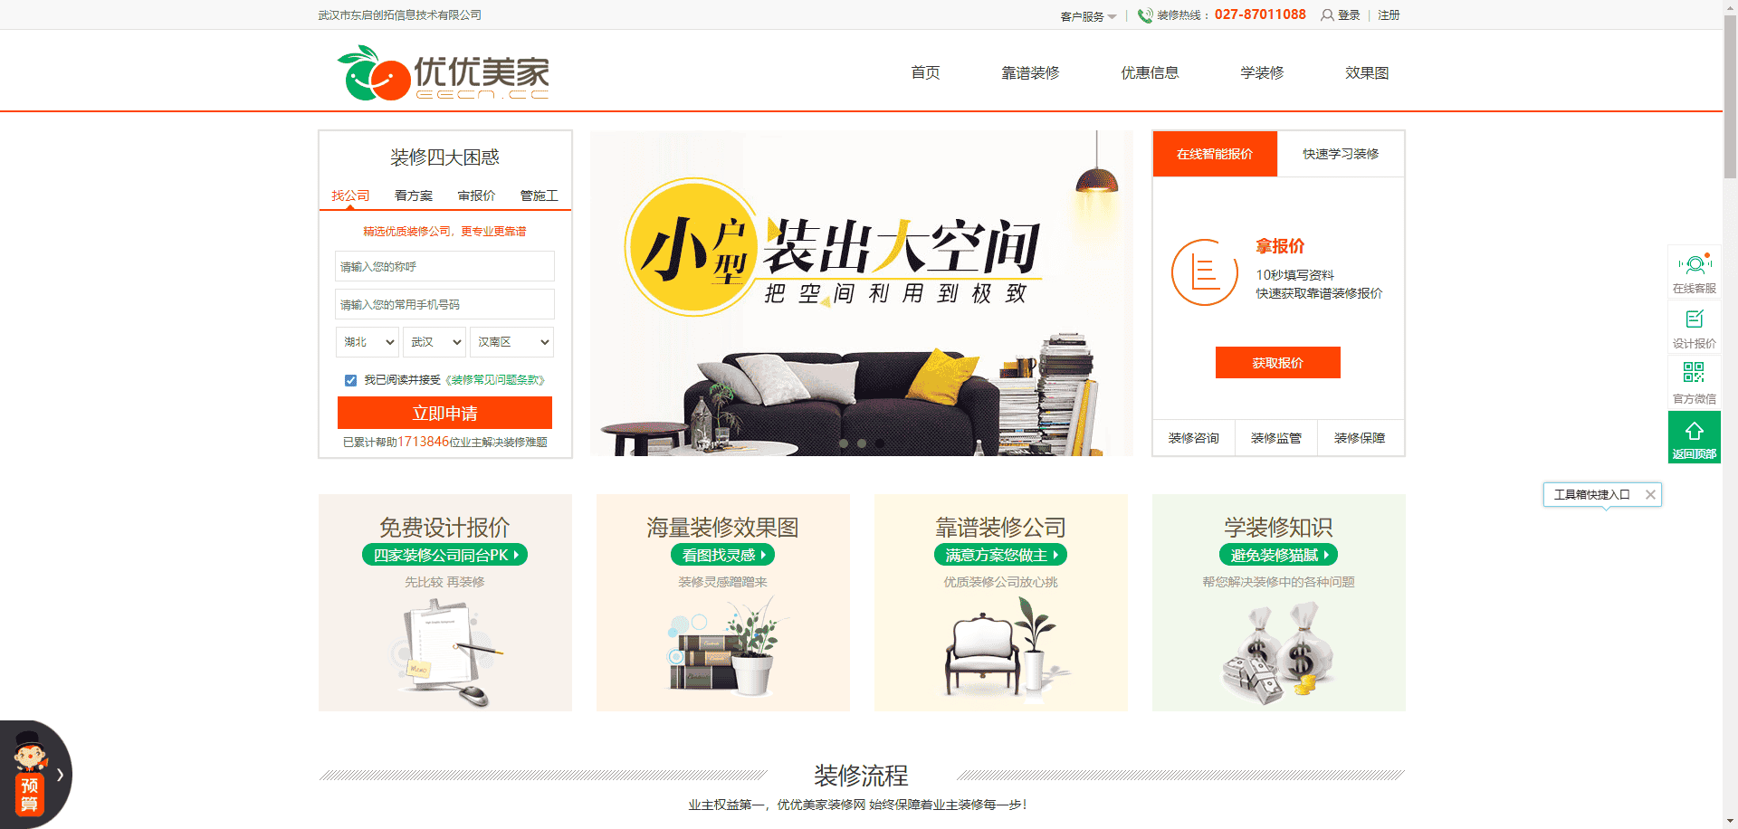Click the 返回顶部 up arrow icon
The width and height of the screenshot is (1738, 829).
[1695, 432]
